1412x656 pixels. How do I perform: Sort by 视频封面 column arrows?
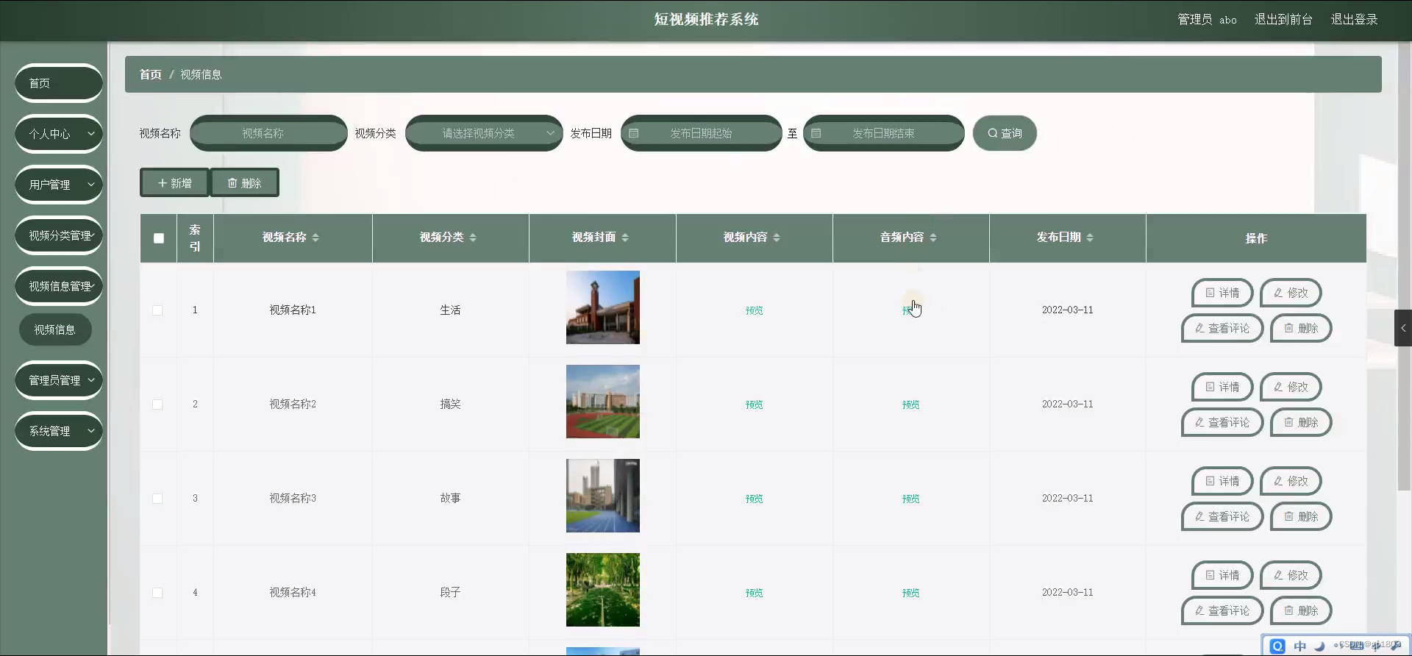click(x=625, y=238)
